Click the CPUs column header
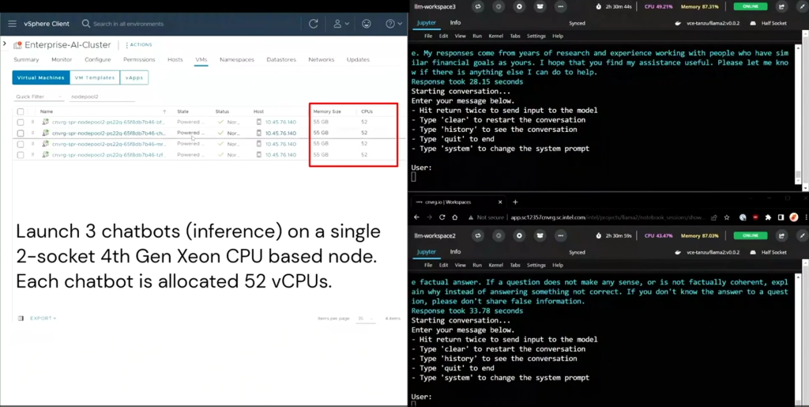 [x=367, y=111]
